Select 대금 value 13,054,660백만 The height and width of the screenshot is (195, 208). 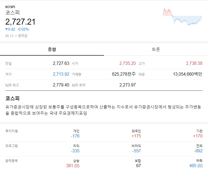coord(188,74)
